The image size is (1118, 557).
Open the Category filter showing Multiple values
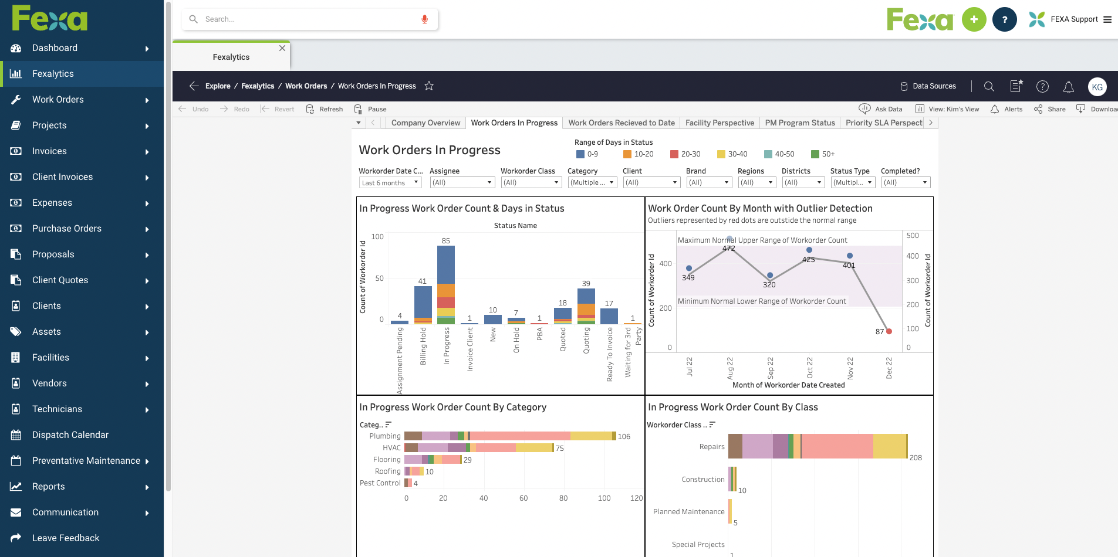[x=592, y=182]
